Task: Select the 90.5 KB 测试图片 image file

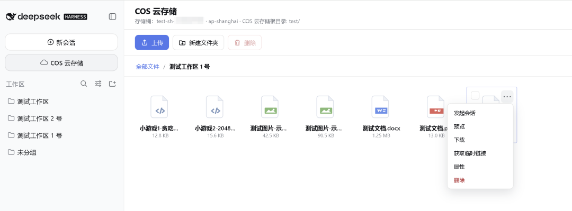Action: coord(325,107)
